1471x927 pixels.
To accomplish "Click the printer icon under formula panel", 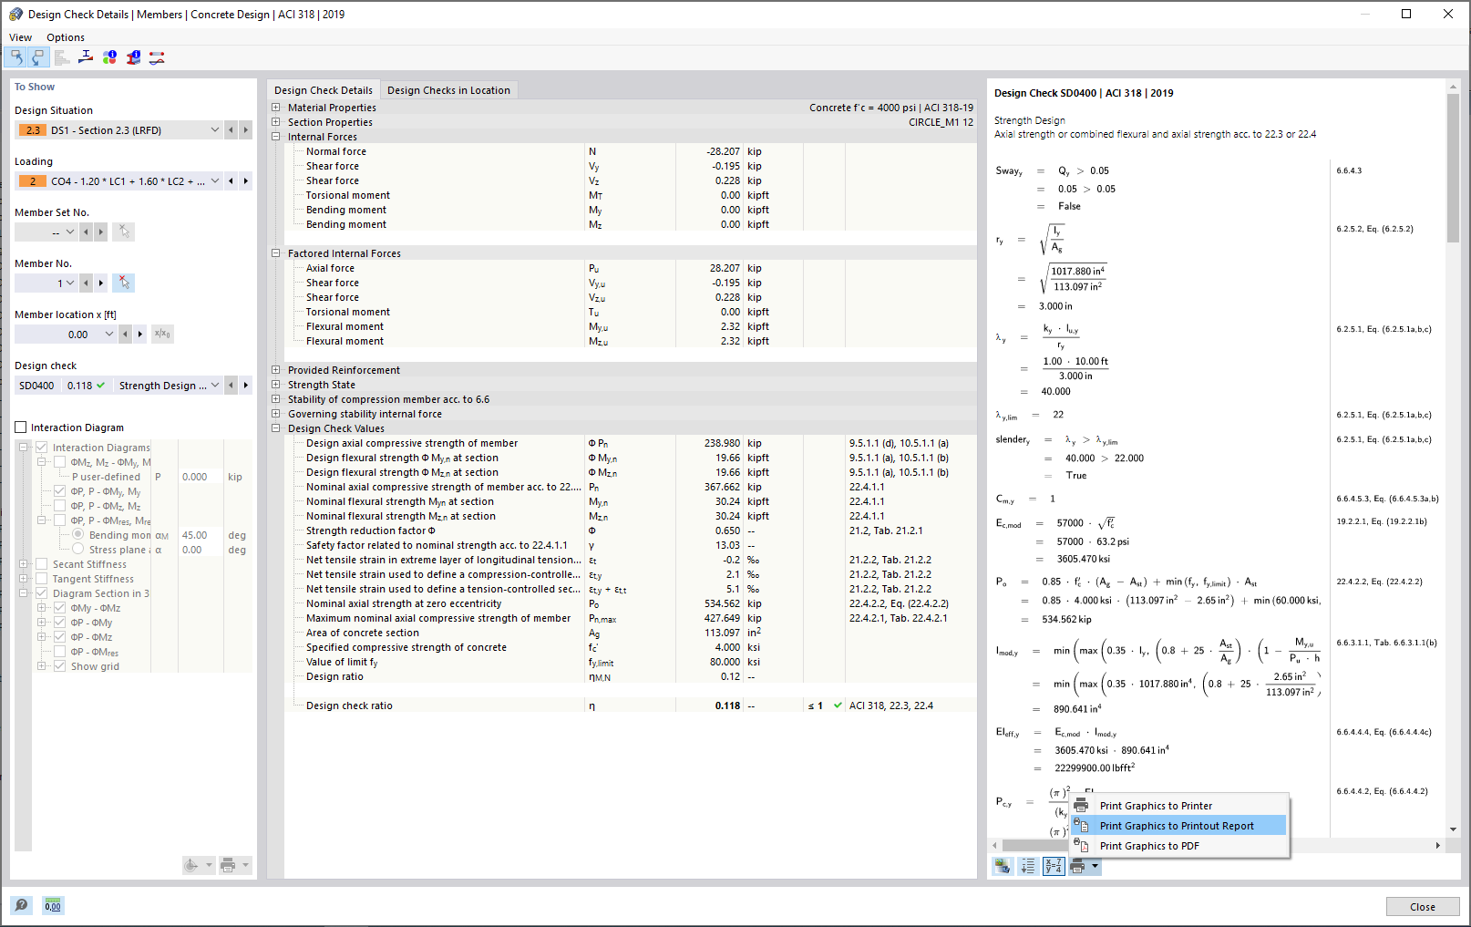I will (1078, 867).
